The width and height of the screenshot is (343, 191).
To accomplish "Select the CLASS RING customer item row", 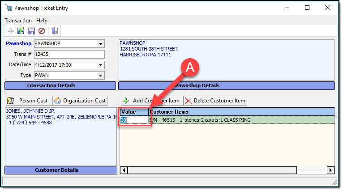I will [242, 120].
